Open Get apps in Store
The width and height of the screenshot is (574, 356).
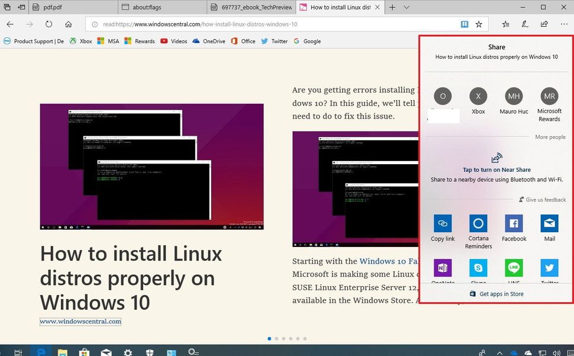496,294
